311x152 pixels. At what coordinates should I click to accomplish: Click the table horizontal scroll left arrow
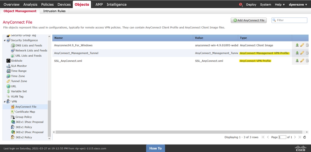pos(54,132)
